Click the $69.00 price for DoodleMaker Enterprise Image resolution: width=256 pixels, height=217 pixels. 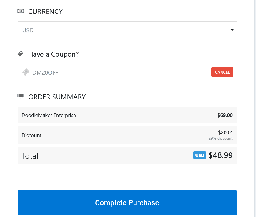click(x=225, y=115)
